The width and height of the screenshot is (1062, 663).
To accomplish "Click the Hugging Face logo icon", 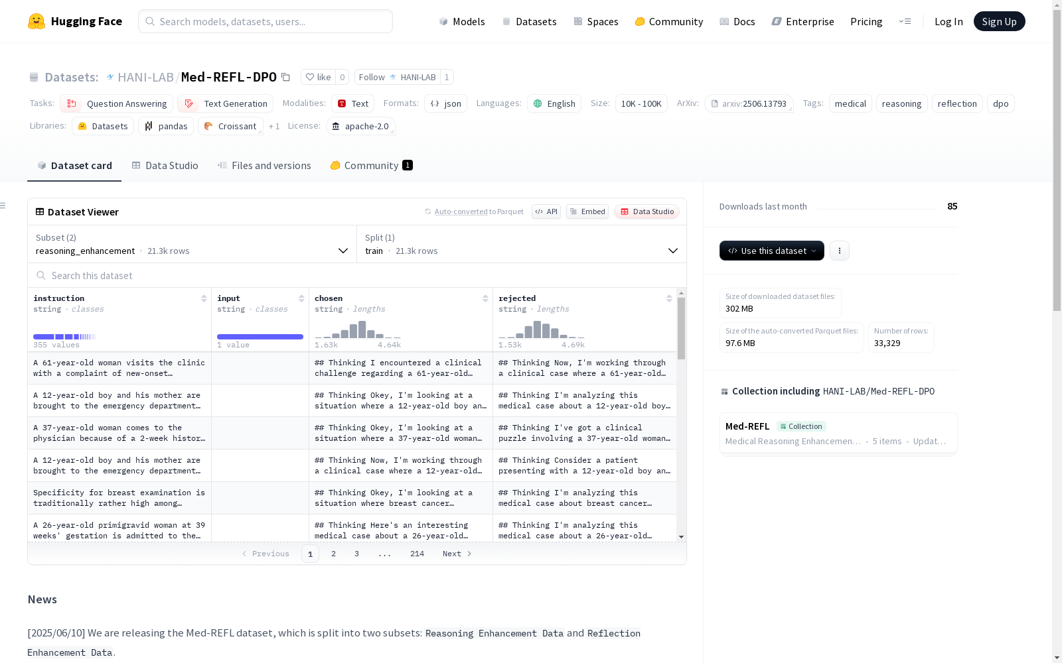I will point(37,21).
